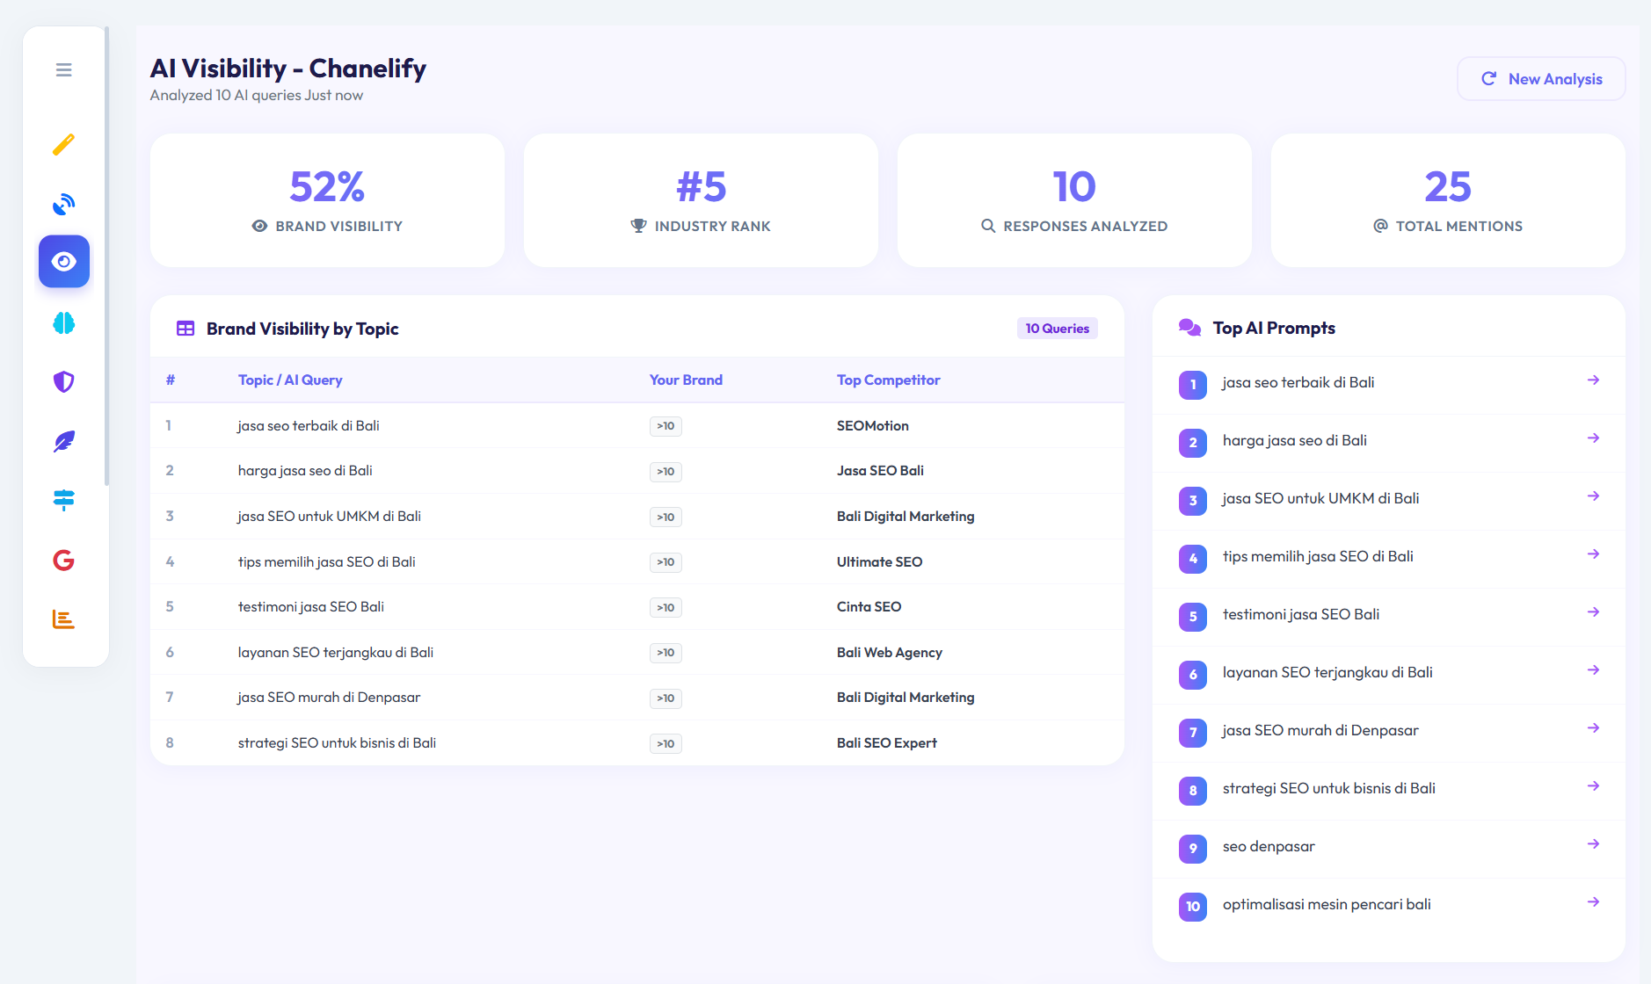Select table row 'jasa SEO murah di Denpasar'

(x=637, y=698)
